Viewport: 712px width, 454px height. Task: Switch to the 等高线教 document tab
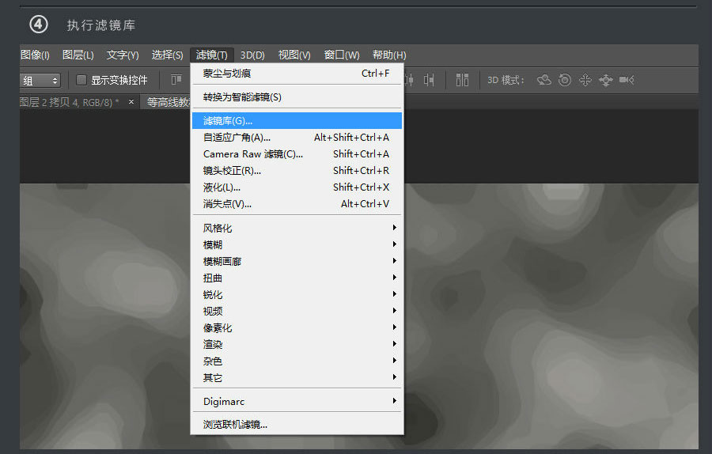[x=167, y=102]
